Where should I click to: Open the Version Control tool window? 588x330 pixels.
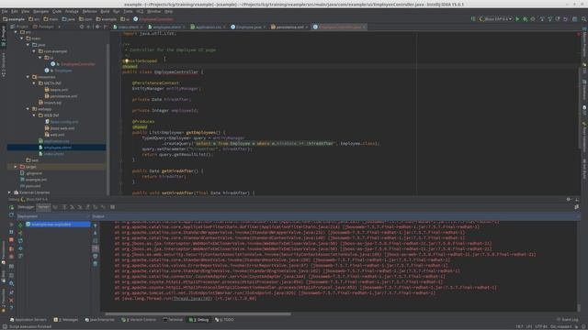point(139,320)
